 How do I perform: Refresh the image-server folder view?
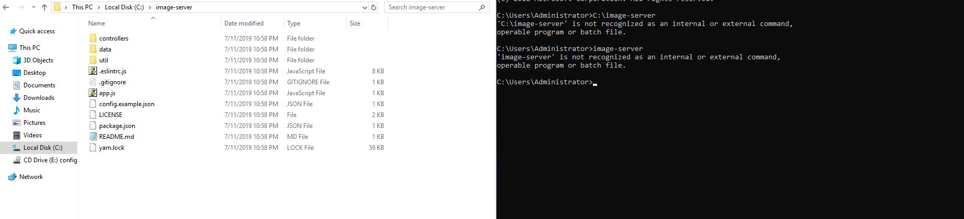click(374, 7)
